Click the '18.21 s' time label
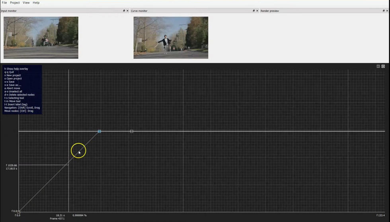Image resolution: width=390 pixels, height=222 pixels. tap(60, 215)
